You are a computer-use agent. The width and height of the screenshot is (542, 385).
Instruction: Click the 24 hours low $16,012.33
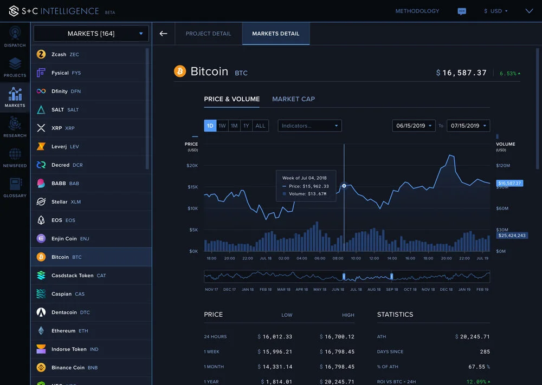[275, 337]
